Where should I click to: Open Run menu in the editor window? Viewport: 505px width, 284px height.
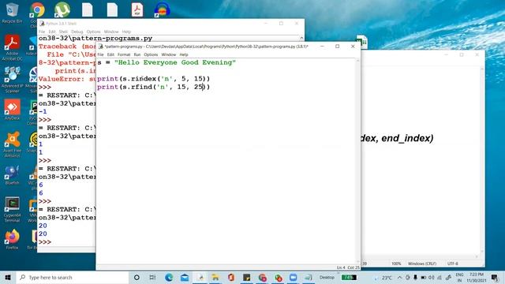point(137,54)
